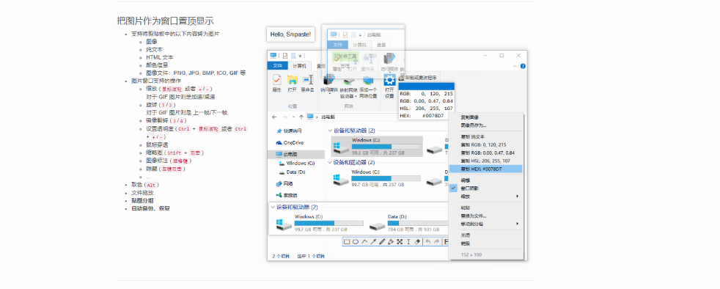The image size is (720, 289).
Task: Click the 重命名 ribbon icon
Action: (x=307, y=81)
